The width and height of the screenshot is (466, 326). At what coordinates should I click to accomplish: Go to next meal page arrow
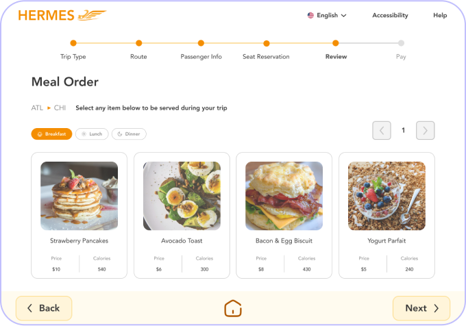click(425, 130)
